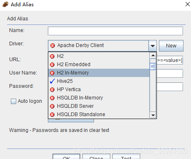Select HSQLDB Server driver entry
The height and width of the screenshot is (159, 191).
(x=99, y=106)
